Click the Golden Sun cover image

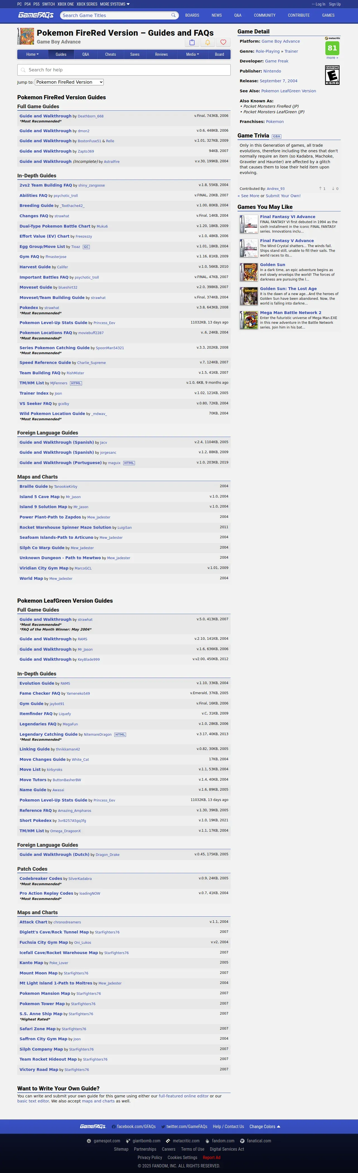(x=249, y=272)
